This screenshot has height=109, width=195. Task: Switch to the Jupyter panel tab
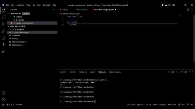[x=73, y=72]
